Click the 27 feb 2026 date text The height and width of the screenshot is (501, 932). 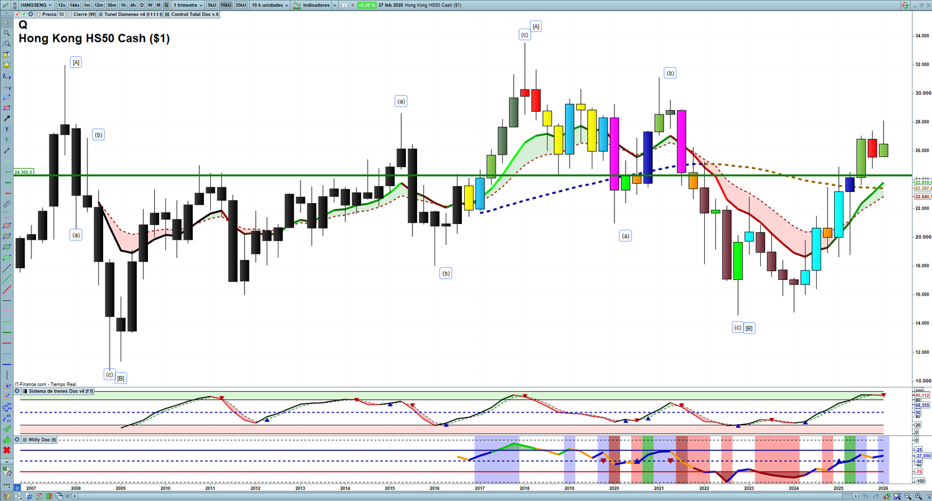tap(390, 5)
